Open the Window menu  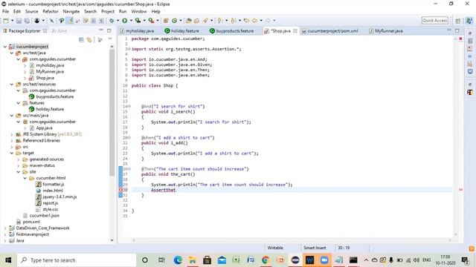(139, 12)
